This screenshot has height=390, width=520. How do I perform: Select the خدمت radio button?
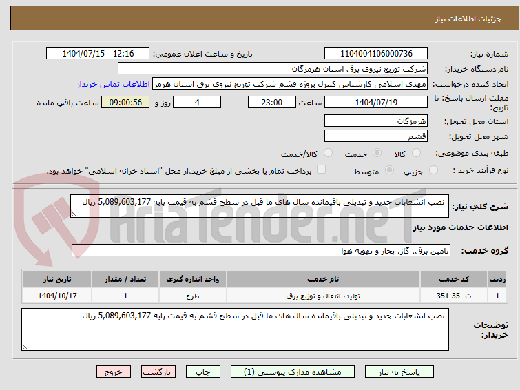click(377, 153)
